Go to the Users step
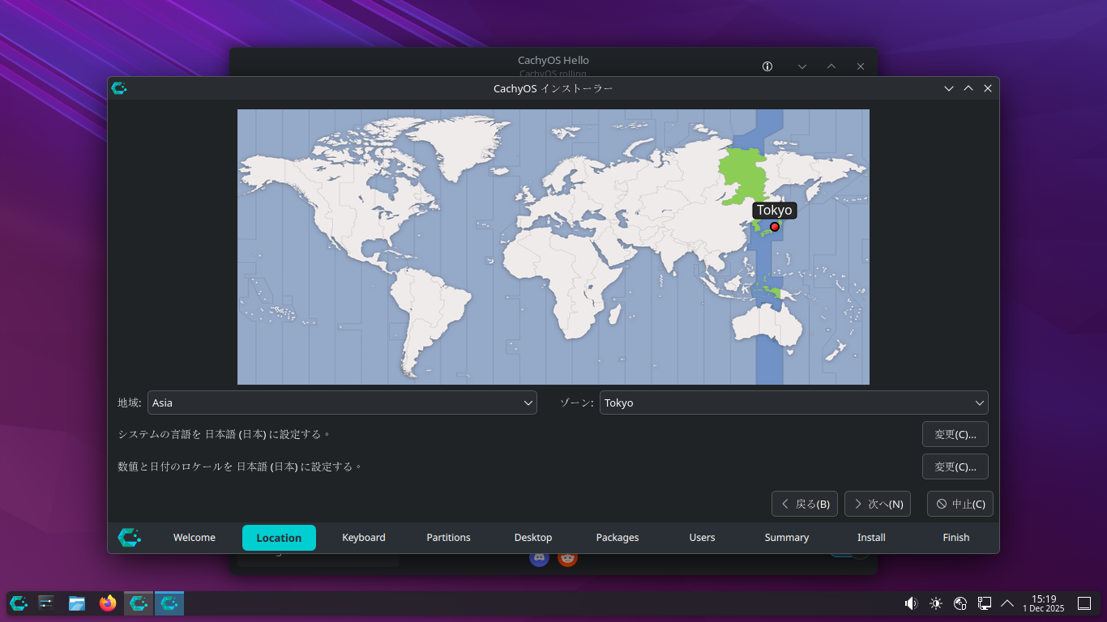Screen dimensions: 1107x622 click(702, 538)
